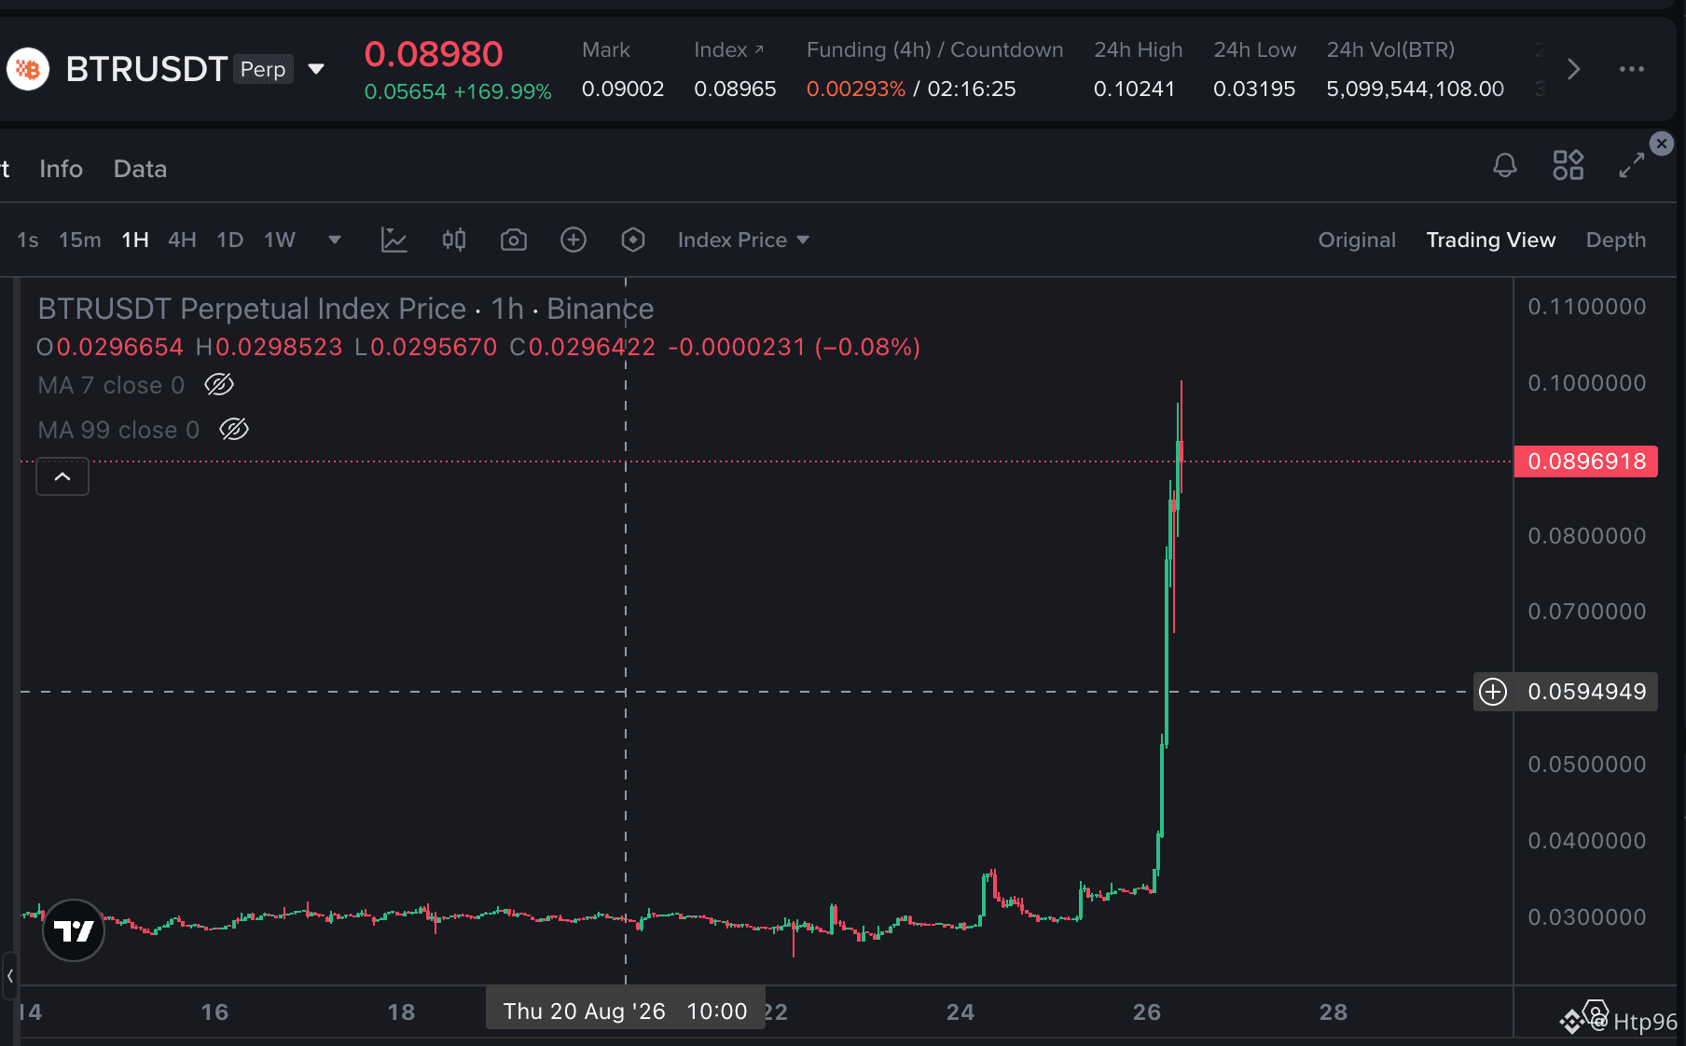
Task: Select the 4H time interval
Action: (182, 240)
